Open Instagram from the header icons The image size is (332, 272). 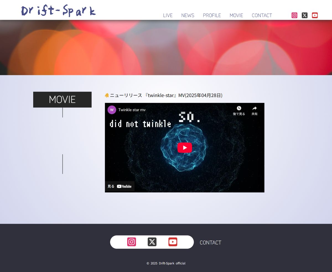tap(294, 15)
